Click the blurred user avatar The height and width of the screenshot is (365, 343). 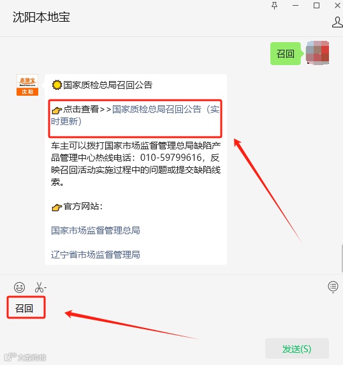(x=317, y=52)
